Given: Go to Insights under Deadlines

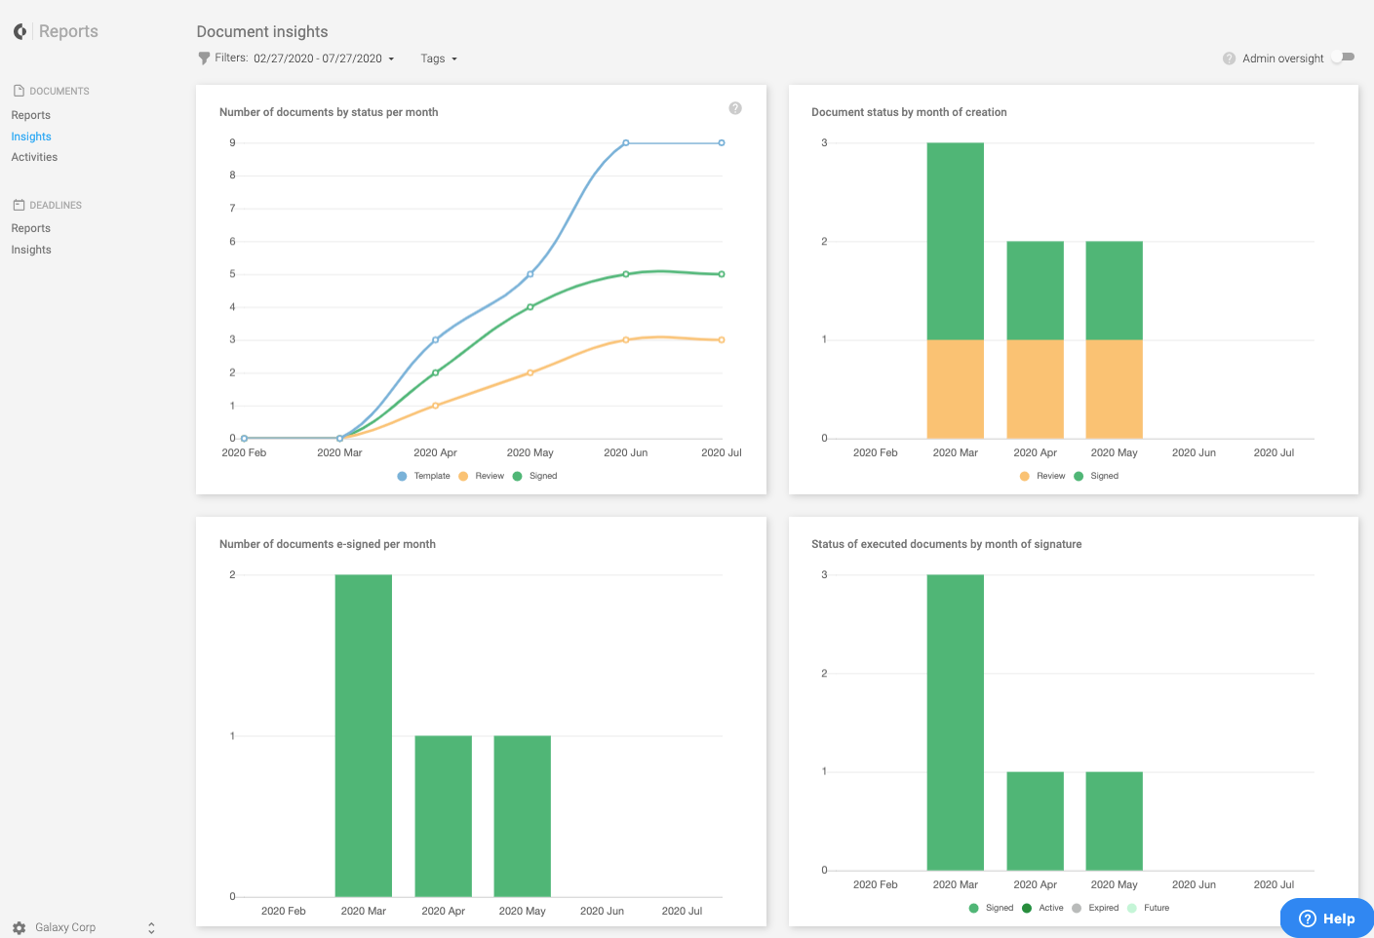Looking at the screenshot, I should pyautogui.click(x=31, y=250).
